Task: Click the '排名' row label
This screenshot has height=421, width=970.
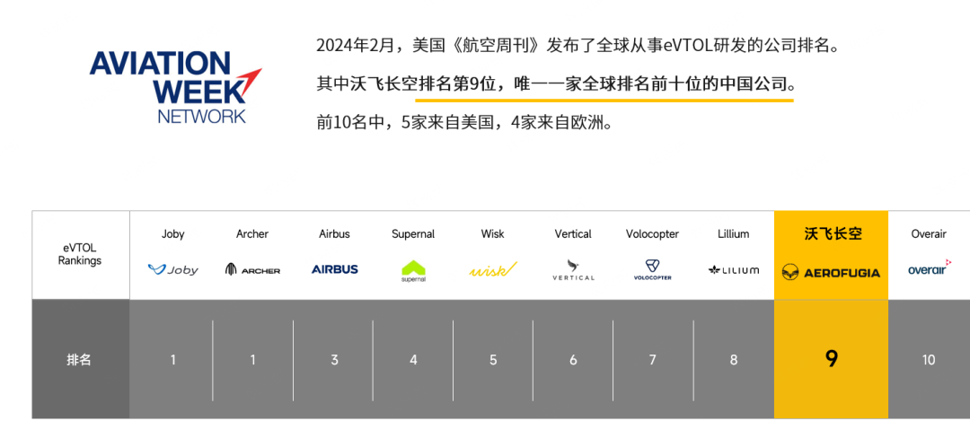Action: click(x=79, y=360)
